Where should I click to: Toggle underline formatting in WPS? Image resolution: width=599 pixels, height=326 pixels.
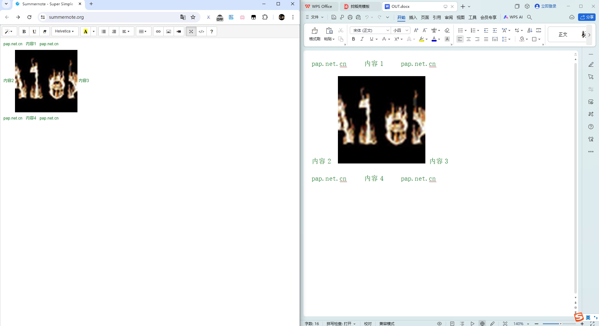coord(372,39)
